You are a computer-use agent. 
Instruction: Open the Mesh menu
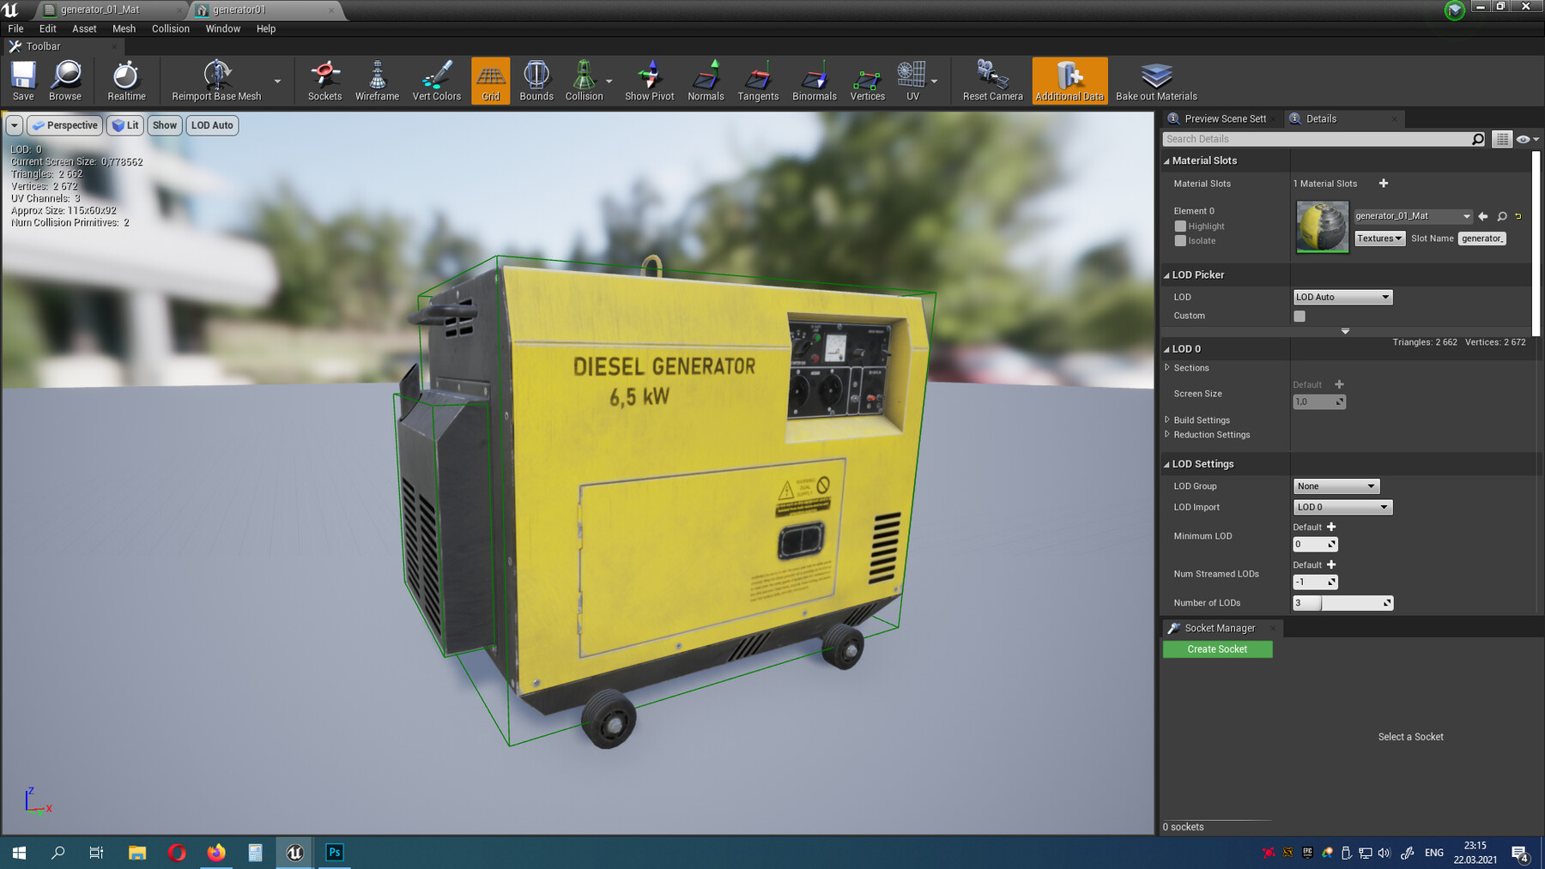coord(124,28)
